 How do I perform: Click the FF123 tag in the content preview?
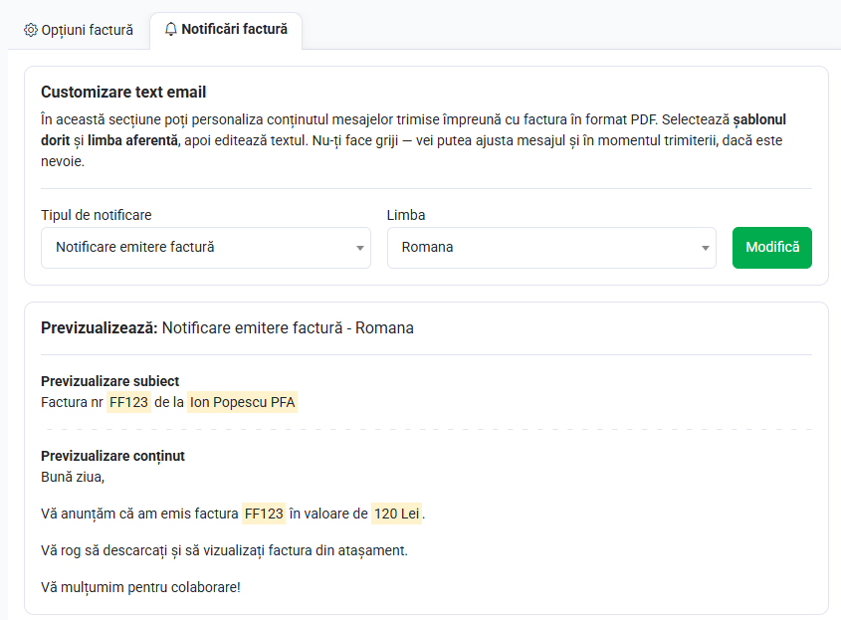tap(264, 514)
